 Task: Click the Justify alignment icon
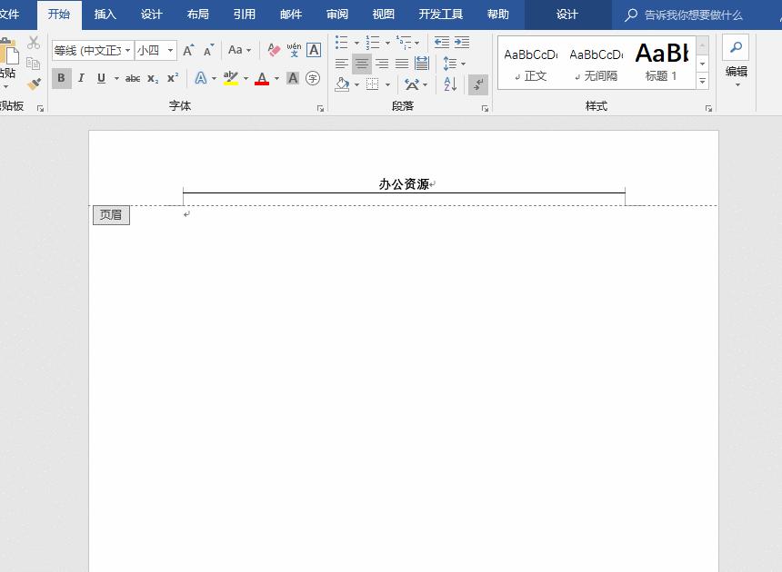[402, 64]
